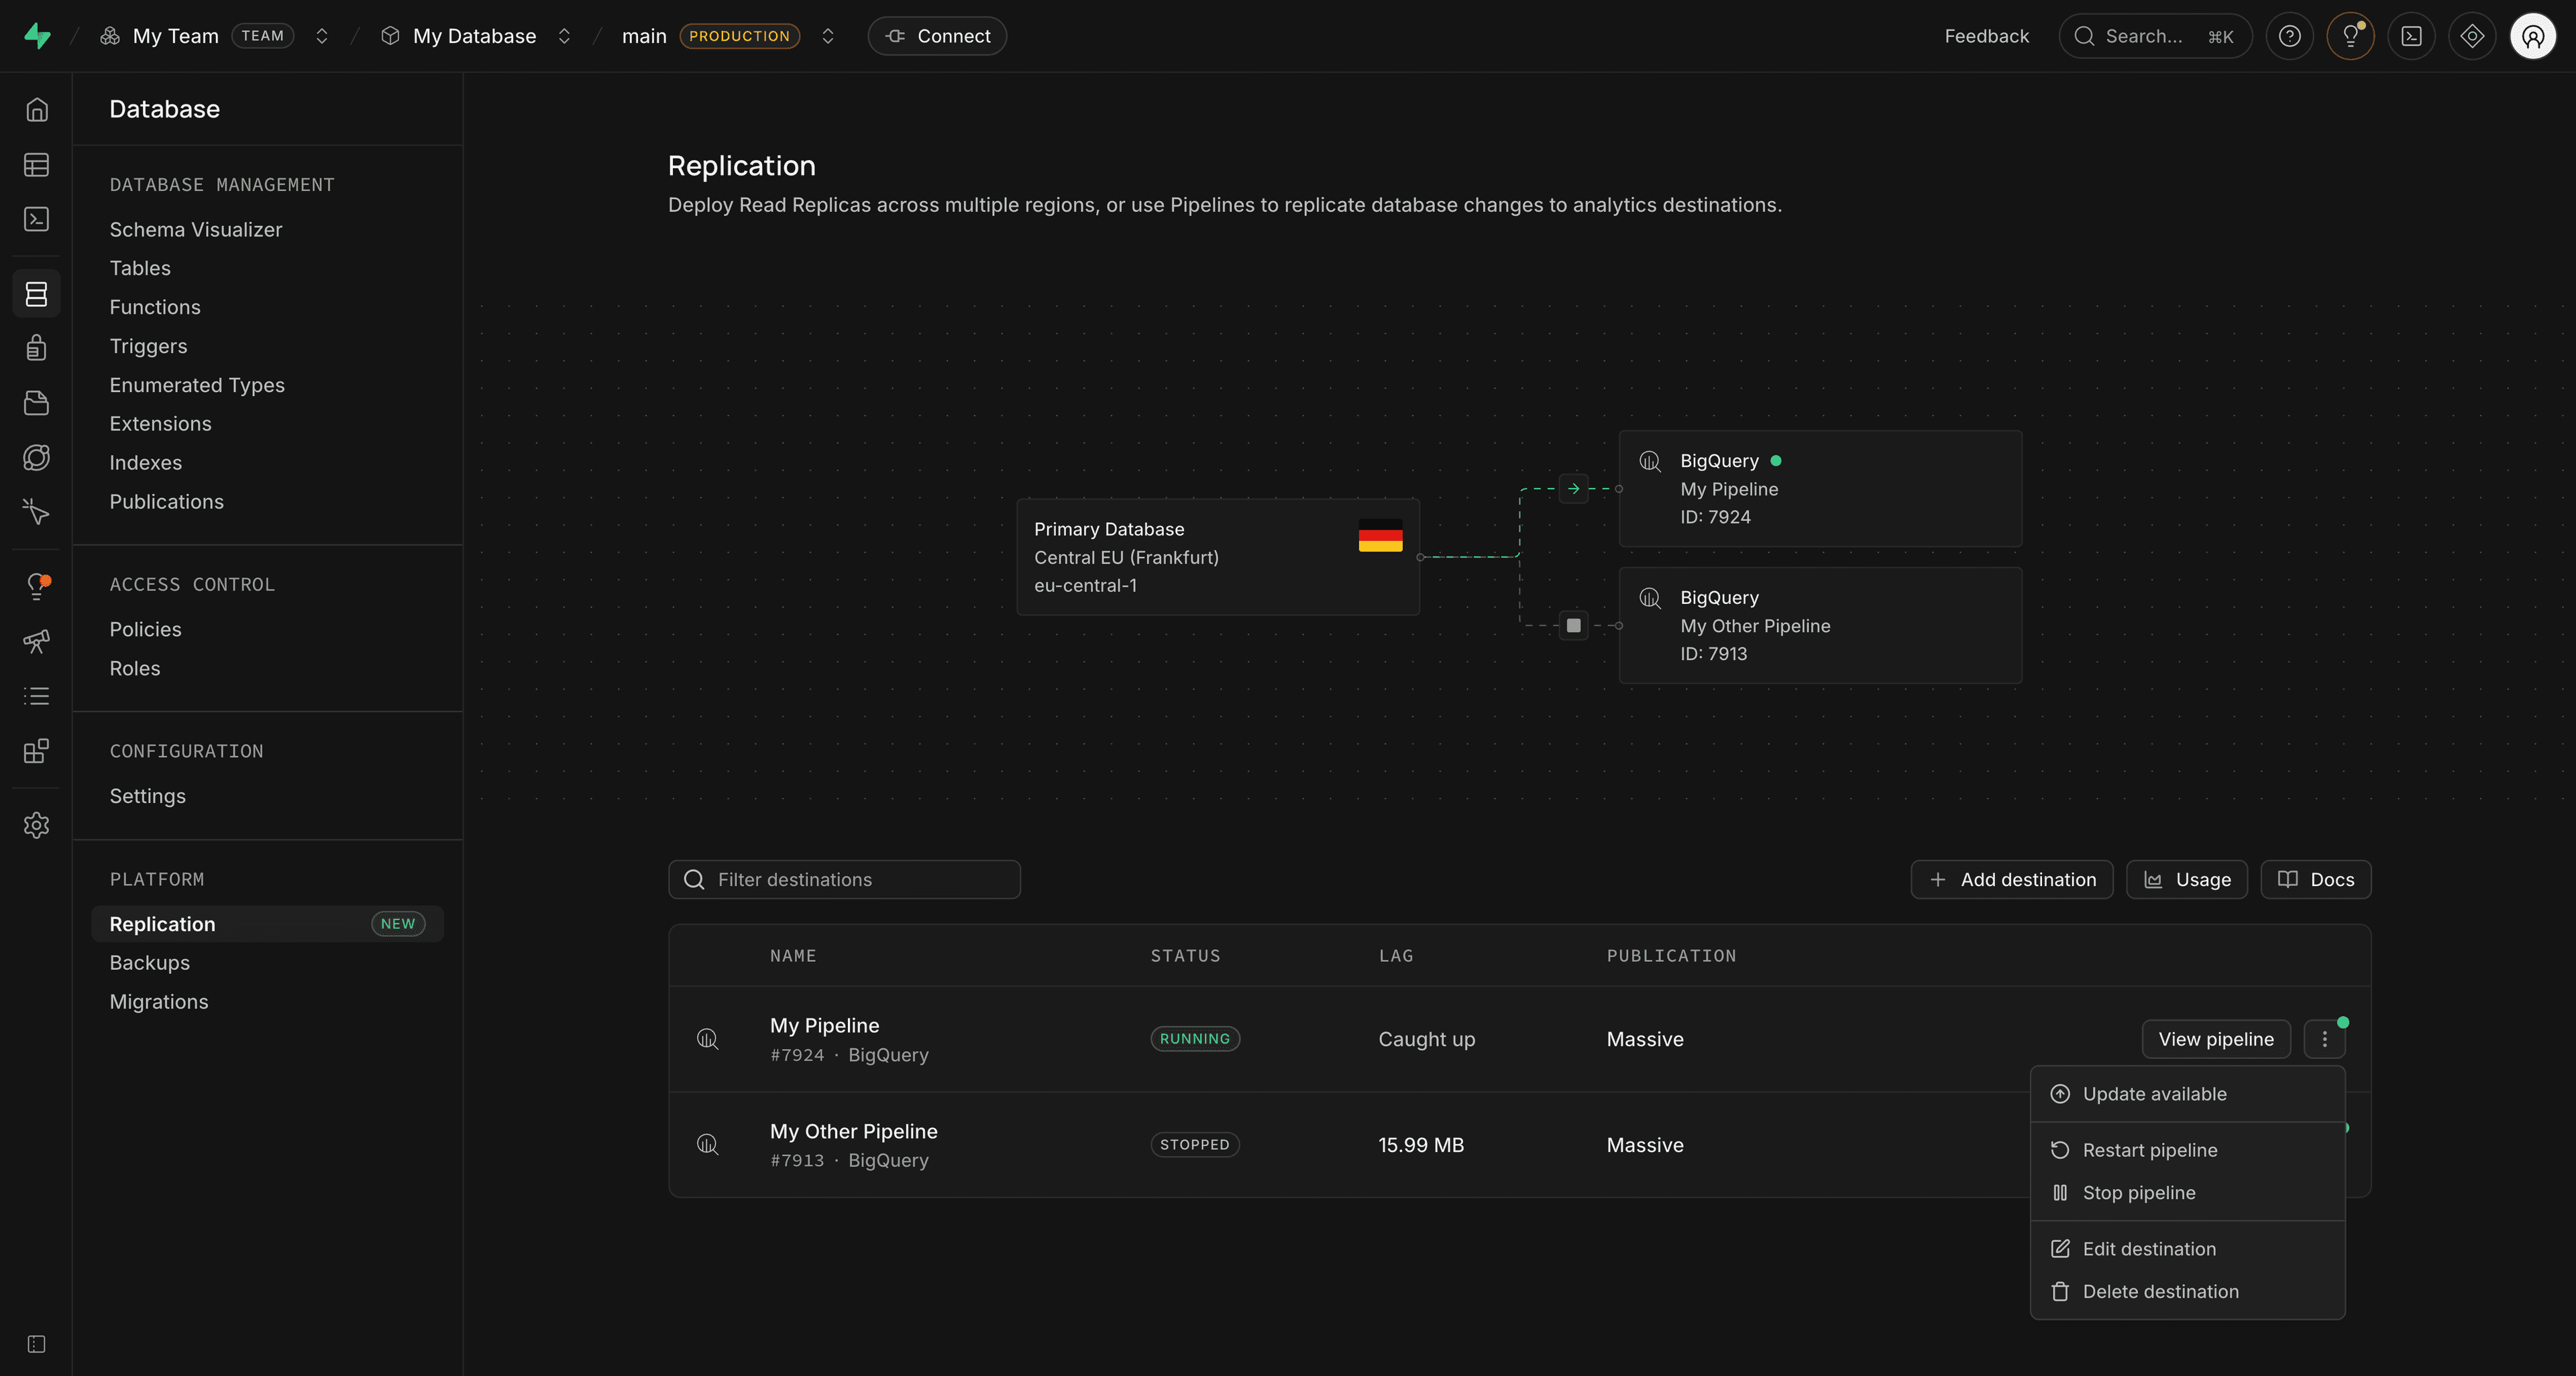
Task: Expand the My Database project switcher
Action: coord(564,36)
